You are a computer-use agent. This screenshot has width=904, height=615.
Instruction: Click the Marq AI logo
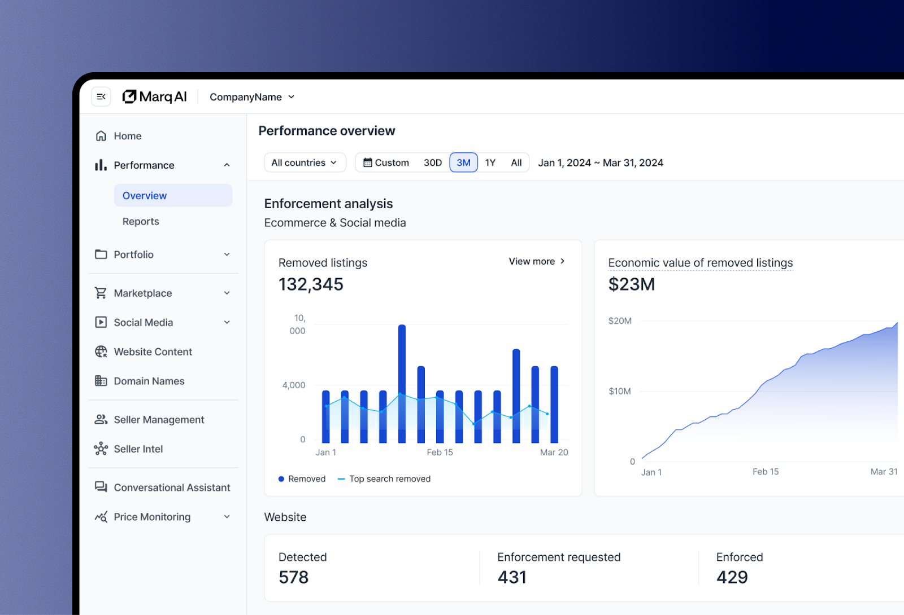(x=154, y=97)
